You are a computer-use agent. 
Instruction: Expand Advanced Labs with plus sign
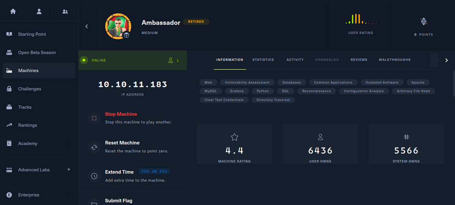click(69, 169)
